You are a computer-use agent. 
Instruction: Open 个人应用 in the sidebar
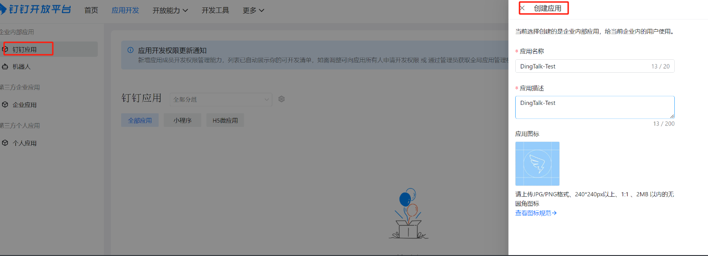click(x=24, y=143)
